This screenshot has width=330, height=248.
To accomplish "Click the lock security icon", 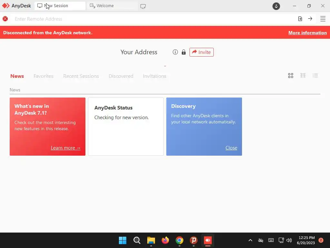I will pyautogui.click(x=183, y=52).
